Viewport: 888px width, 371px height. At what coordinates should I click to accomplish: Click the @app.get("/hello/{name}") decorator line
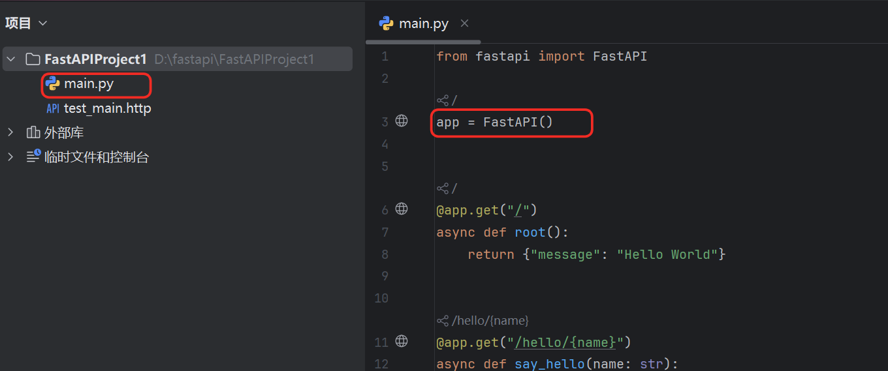[534, 342]
